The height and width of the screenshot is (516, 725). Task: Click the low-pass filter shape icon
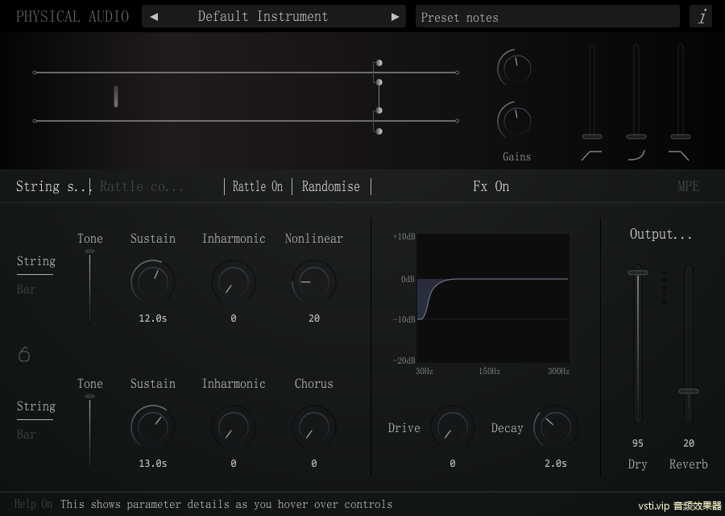[679, 156]
